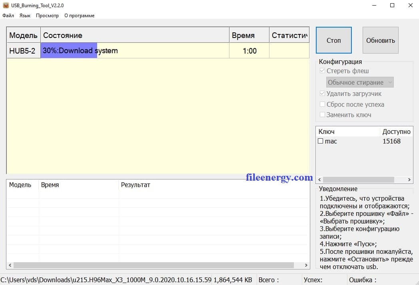Viewport: 419px width, 285px height.
Task: Click the 1,864,544 KB status entry
Action: click(233, 280)
